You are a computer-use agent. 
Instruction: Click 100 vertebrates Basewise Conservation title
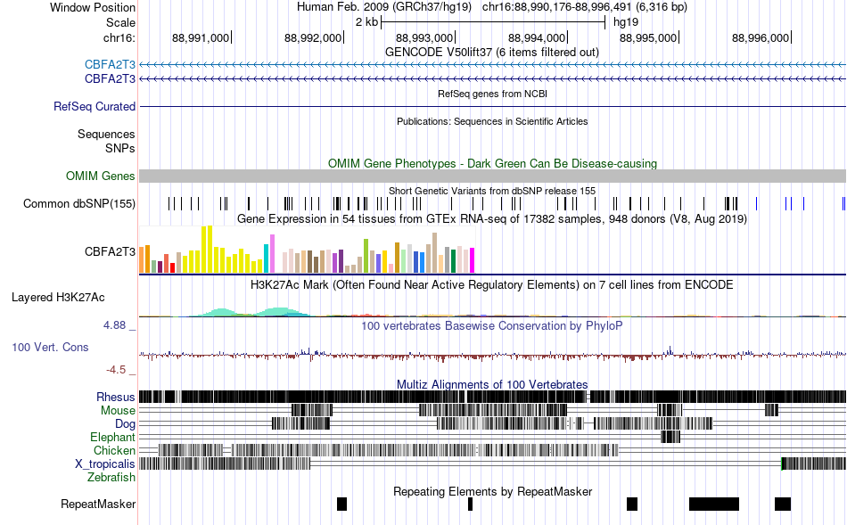492,325
